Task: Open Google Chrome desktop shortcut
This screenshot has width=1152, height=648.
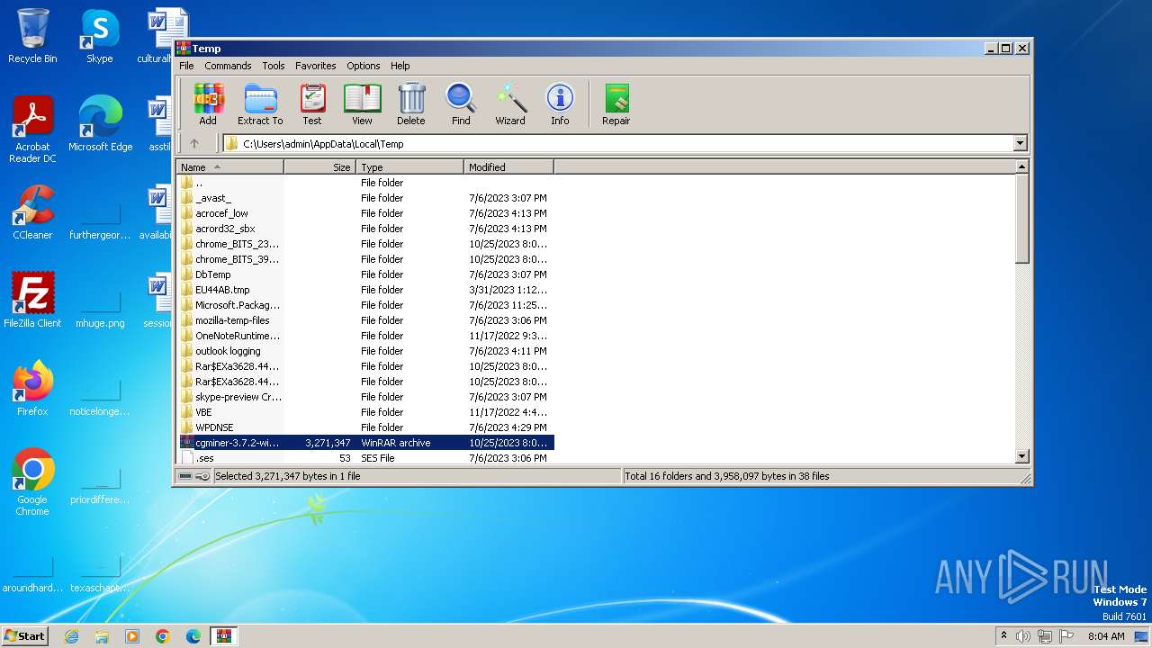Action: (x=32, y=482)
